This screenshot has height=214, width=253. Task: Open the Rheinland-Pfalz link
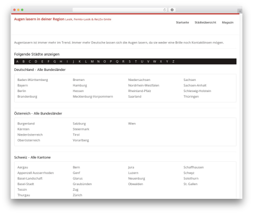140,91
